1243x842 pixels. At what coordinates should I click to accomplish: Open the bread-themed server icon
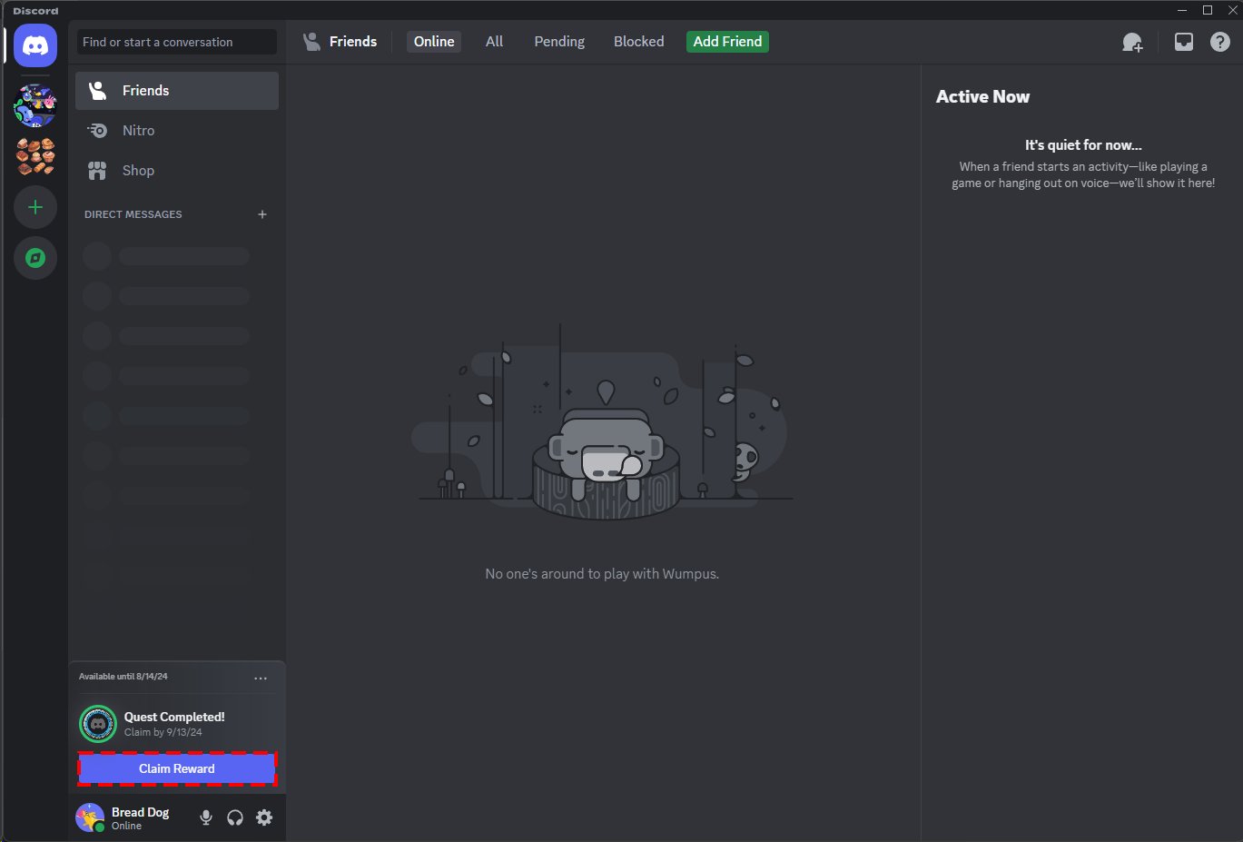tap(35, 156)
